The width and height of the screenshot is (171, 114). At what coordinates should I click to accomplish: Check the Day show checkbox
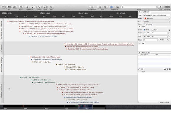coord(153,30)
